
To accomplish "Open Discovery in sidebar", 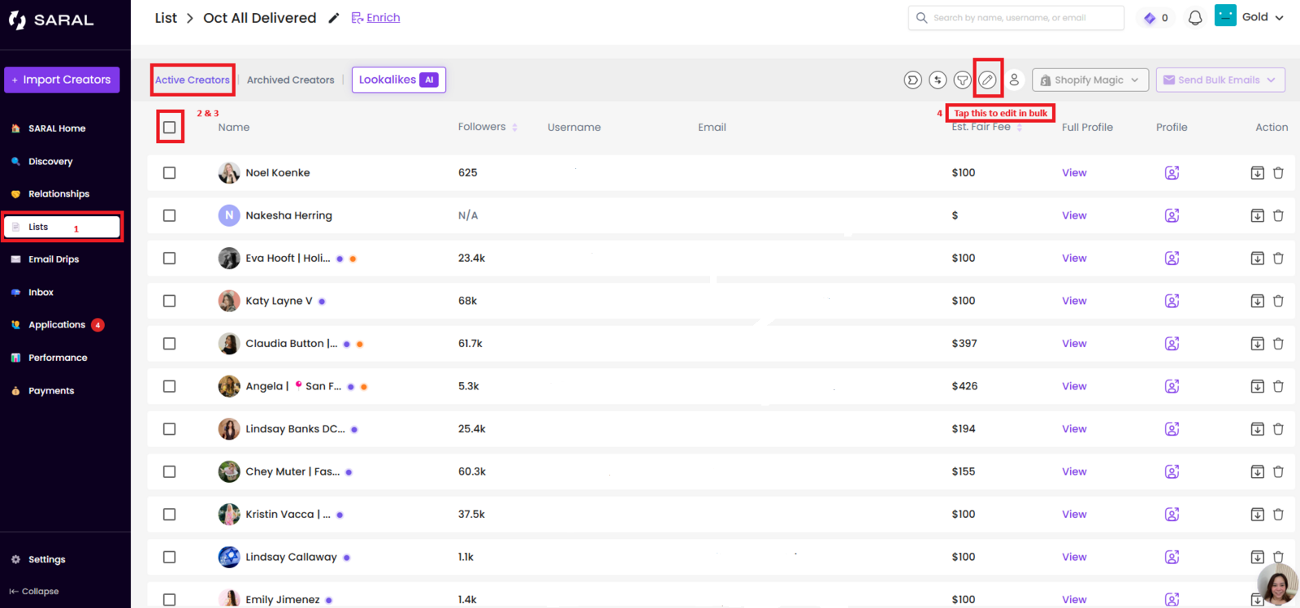I will point(50,161).
